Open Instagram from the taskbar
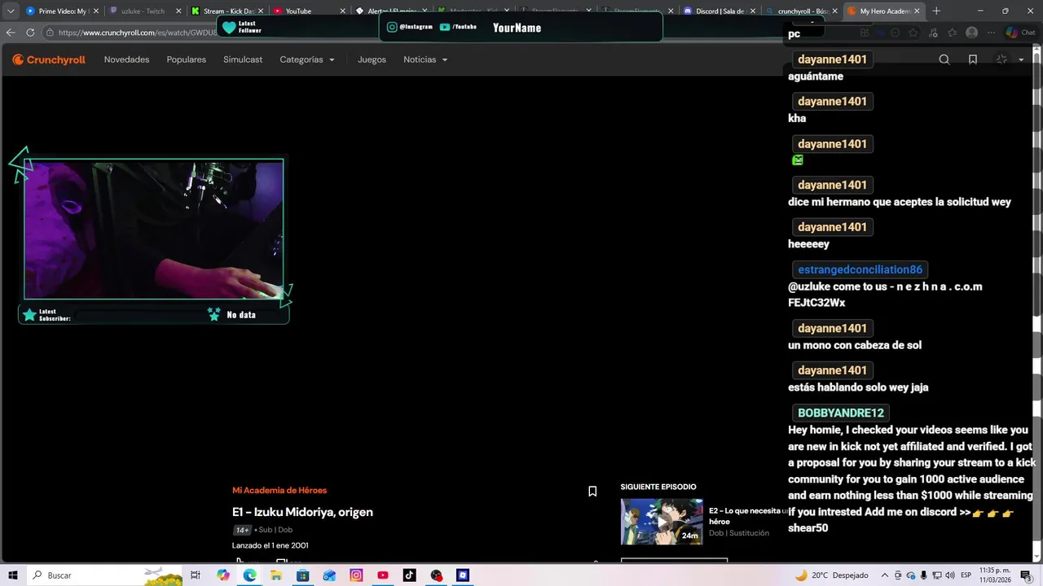The width and height of the screenshot is (1043, 586). (356, 575)
